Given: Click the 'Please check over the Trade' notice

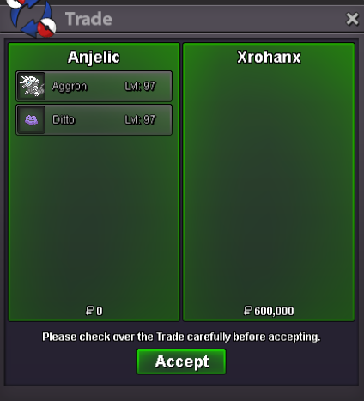Looking at the screenshot, I should point(181,337).
